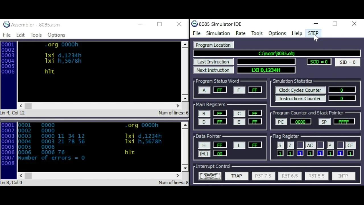
Task: Open the Simulation menu
Action: point(218,33)
